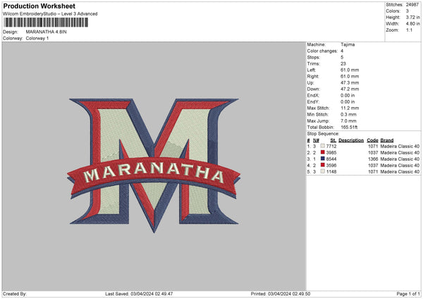Click the Width value '4.80 in'
423x299 pixels.
412,24
